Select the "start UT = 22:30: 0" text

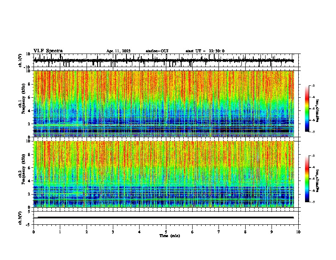[205, 51]
